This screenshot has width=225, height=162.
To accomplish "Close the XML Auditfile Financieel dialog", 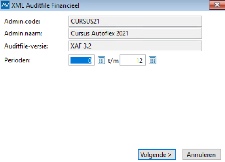I will point(217,5).
